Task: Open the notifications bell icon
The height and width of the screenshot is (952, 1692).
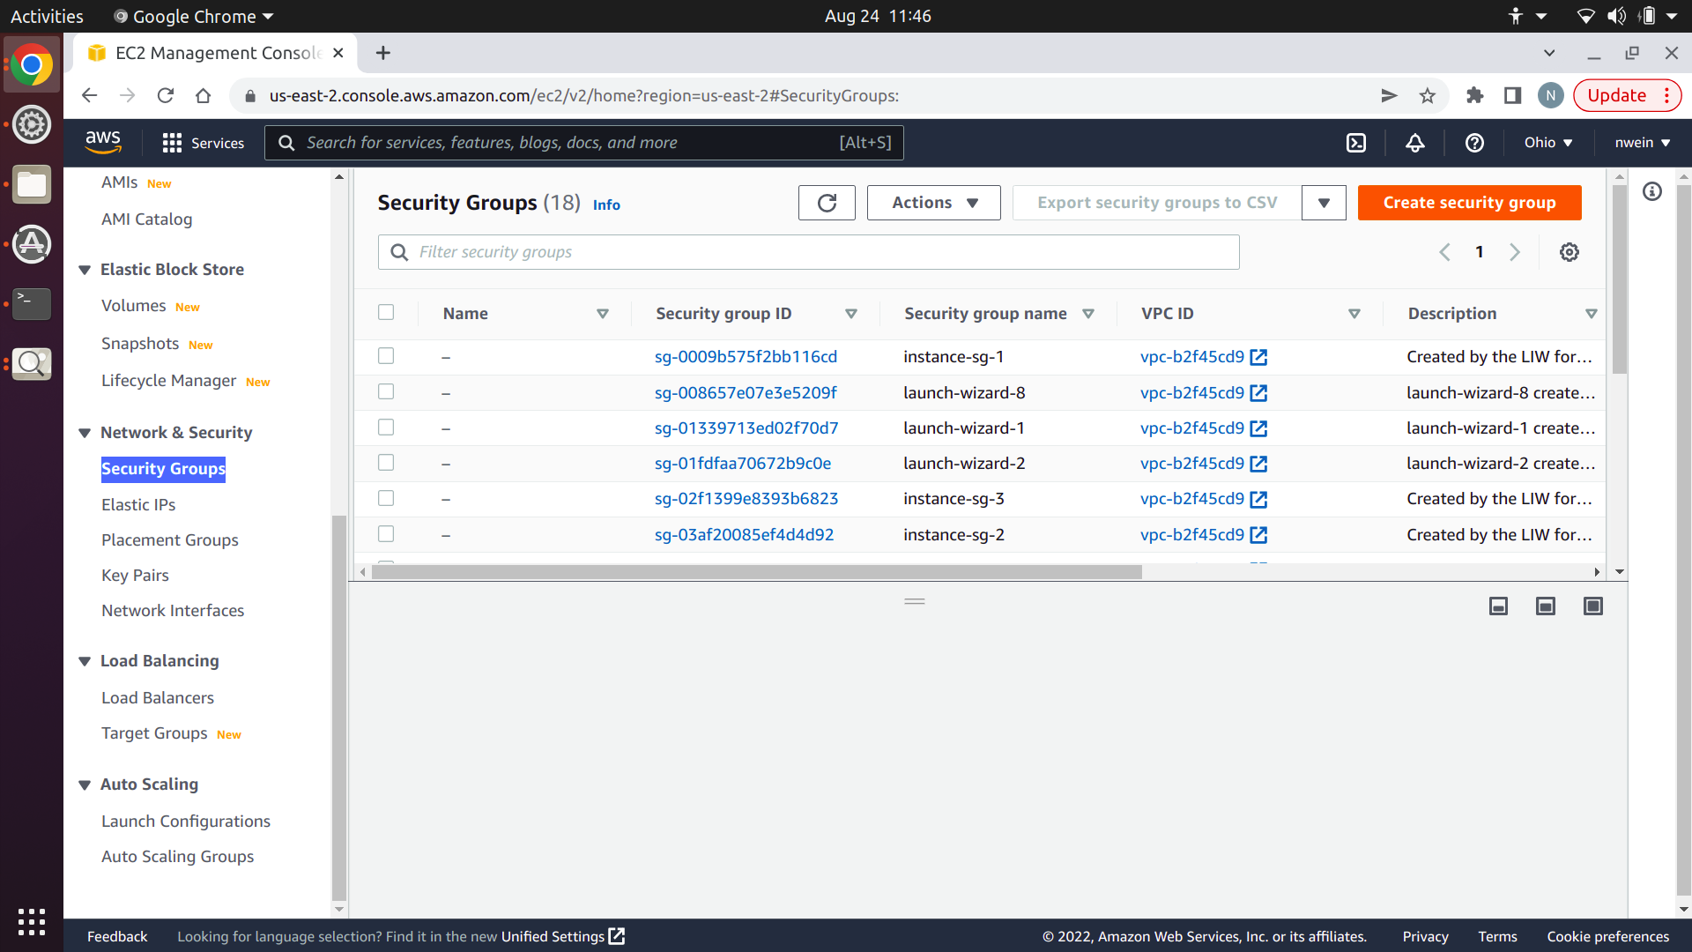Action: tap(1415, 143)
